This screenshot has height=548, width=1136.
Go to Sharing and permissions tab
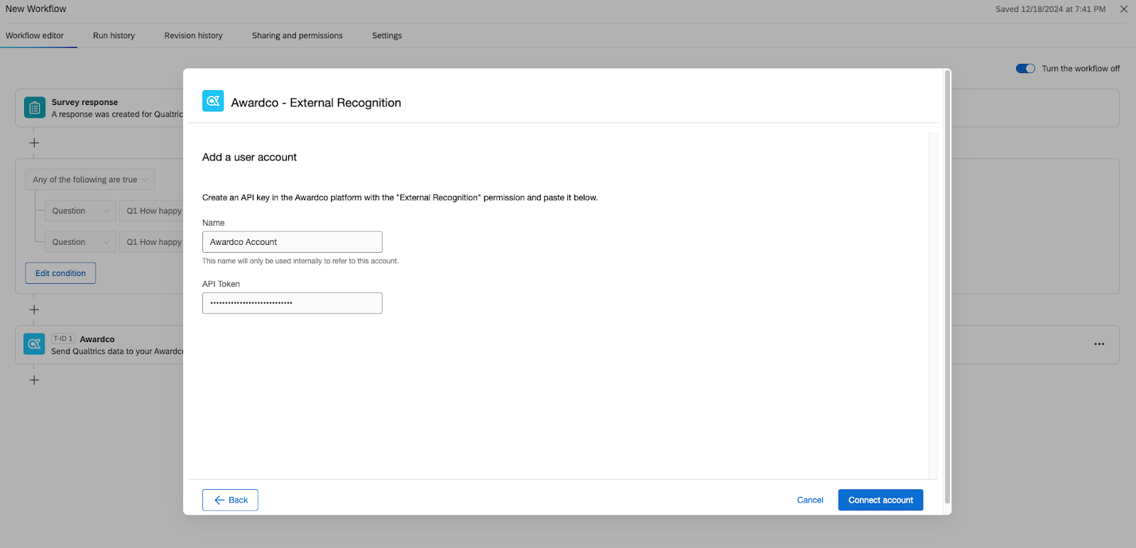pyautogui.click(x=297, y=35)
